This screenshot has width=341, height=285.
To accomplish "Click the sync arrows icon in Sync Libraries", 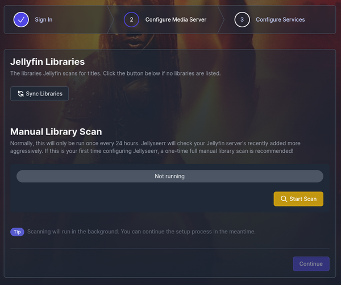I will pos(20,94).
